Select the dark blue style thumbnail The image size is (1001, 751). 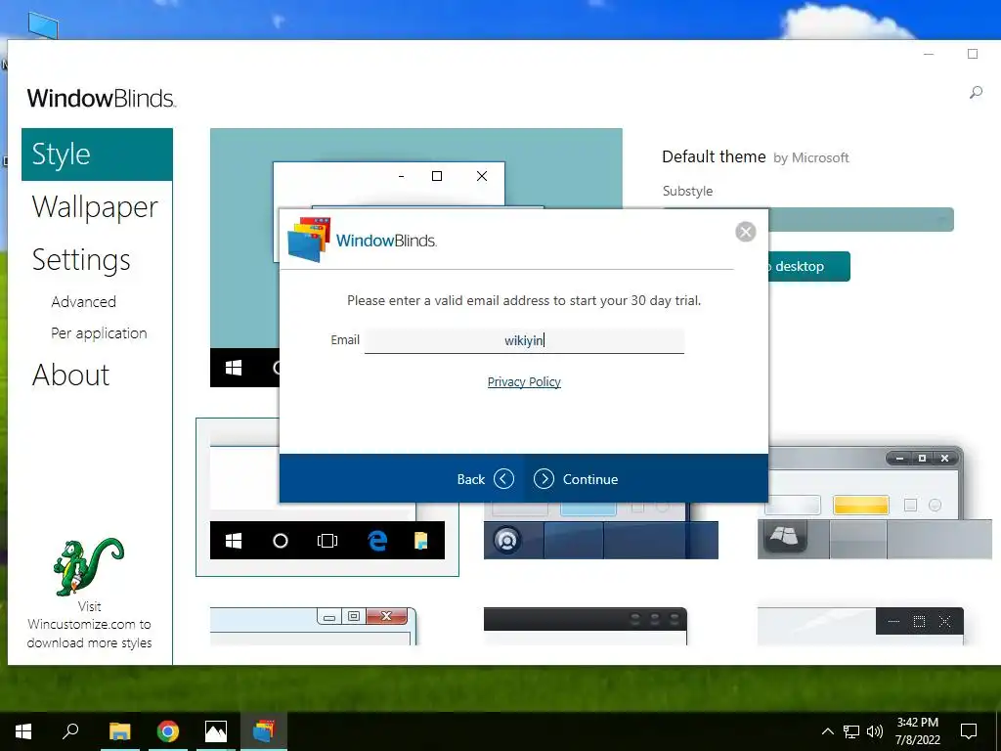(601, 531)
